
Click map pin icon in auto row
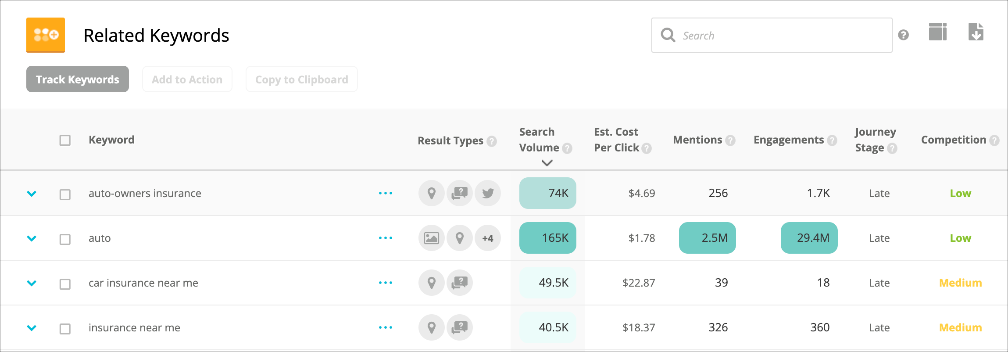460,238
